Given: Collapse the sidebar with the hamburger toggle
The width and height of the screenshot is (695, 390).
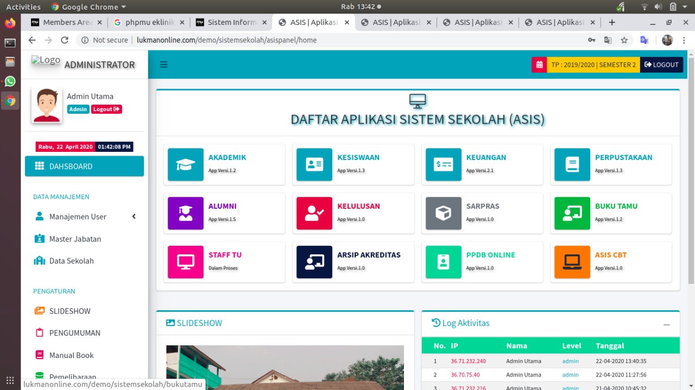Looking at the screenshot, I should [163, 64].
